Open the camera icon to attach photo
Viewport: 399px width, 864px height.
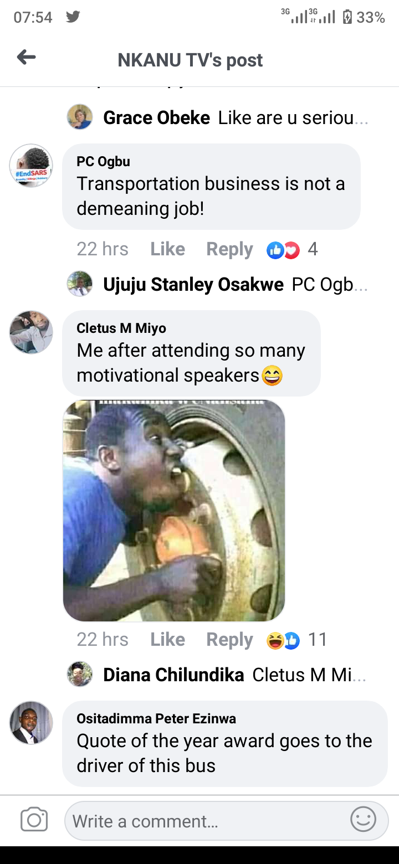coord(34,820)
